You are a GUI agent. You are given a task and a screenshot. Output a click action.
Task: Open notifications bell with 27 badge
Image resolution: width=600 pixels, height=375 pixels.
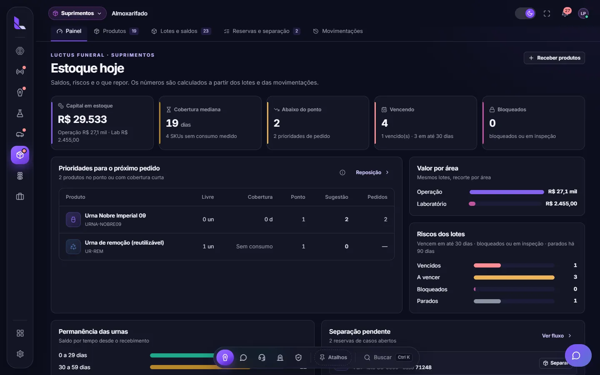point(565,13)
